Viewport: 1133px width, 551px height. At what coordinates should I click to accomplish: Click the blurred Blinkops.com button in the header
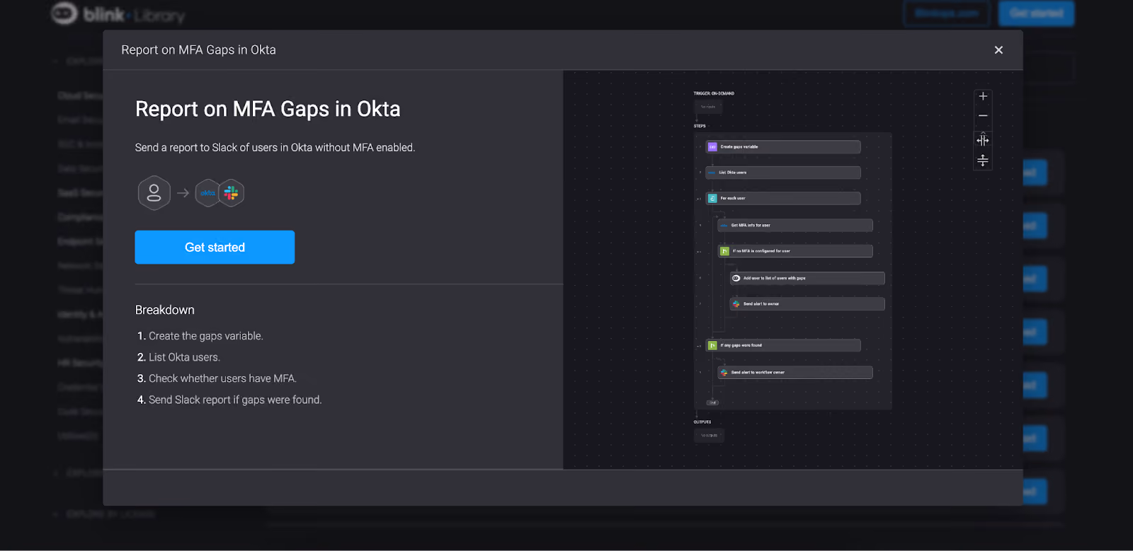[x=947, y=13]
